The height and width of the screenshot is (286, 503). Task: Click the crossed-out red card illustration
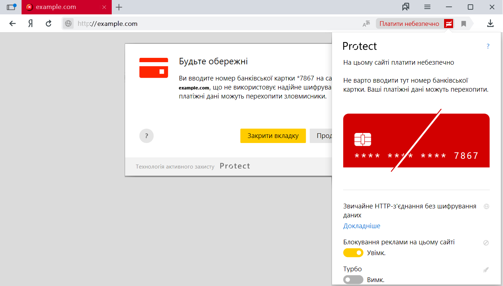click(416, 140)
